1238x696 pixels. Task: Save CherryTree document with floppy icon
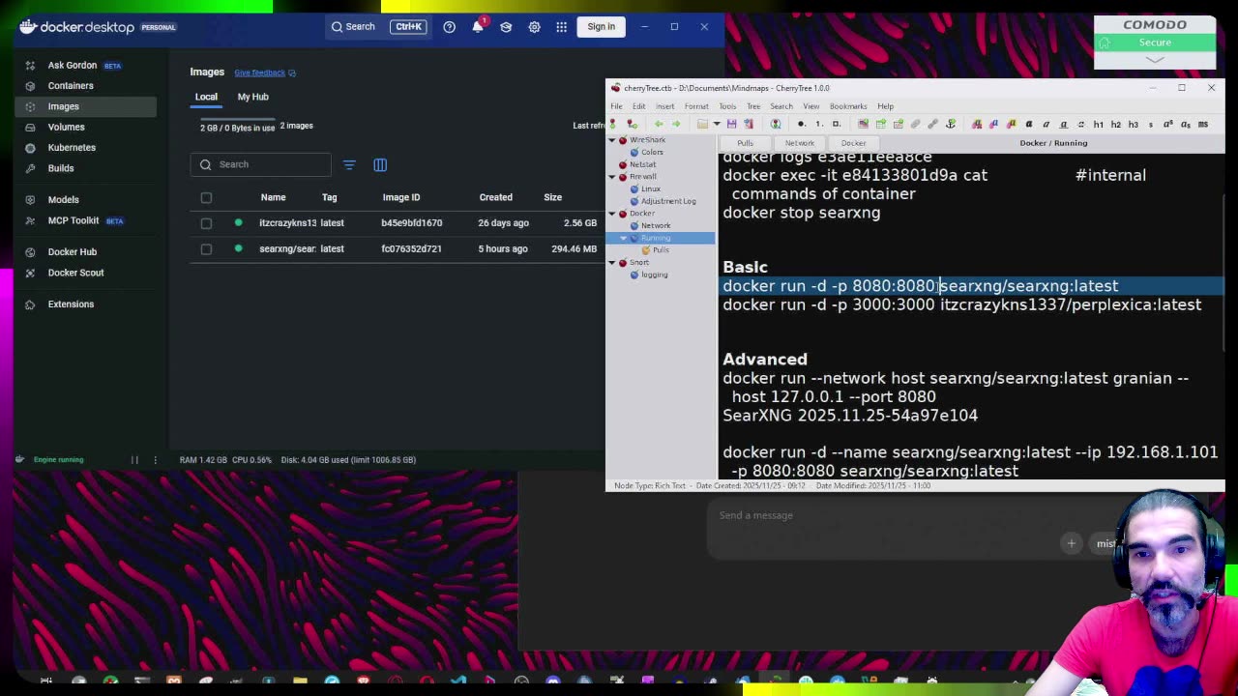point(731,124)
